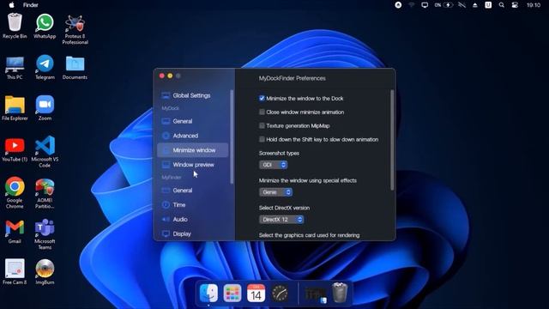Open the DirectX 12 version dropdown
This screenshot has width=549, height=309.
281,220
